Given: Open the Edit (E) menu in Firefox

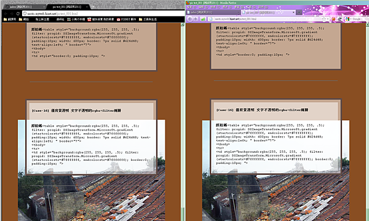Looking at the screenshot, I should click(x=202, y=7).
